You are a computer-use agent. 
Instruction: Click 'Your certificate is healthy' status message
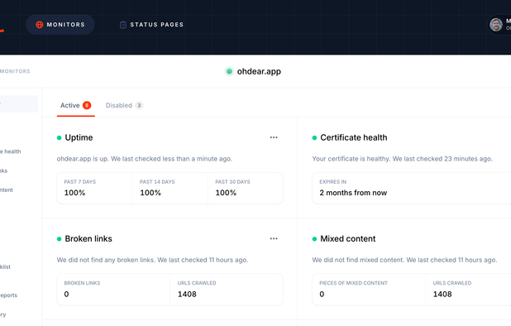coord(402,159)
